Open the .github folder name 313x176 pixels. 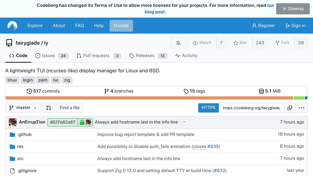coord(24,135)
